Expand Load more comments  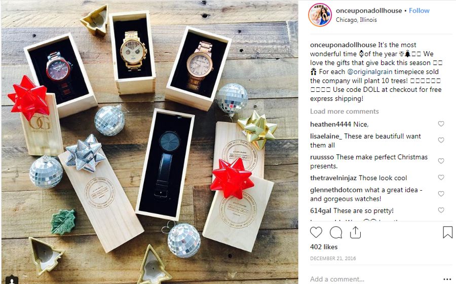tap(345, 112)
